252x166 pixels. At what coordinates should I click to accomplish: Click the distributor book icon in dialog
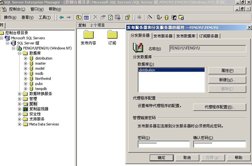pos(138,48)
